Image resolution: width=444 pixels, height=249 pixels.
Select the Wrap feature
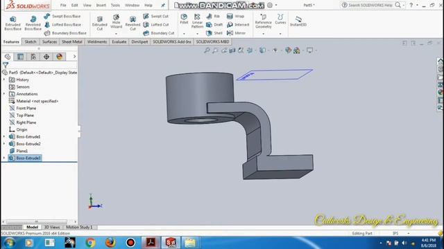236,17
